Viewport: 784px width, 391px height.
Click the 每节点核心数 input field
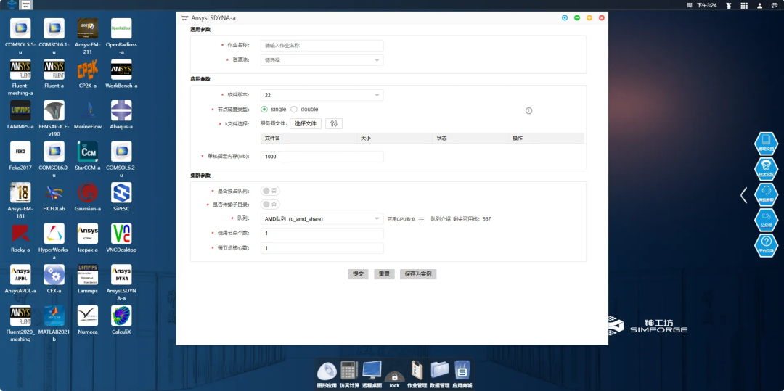coord(322,248)
